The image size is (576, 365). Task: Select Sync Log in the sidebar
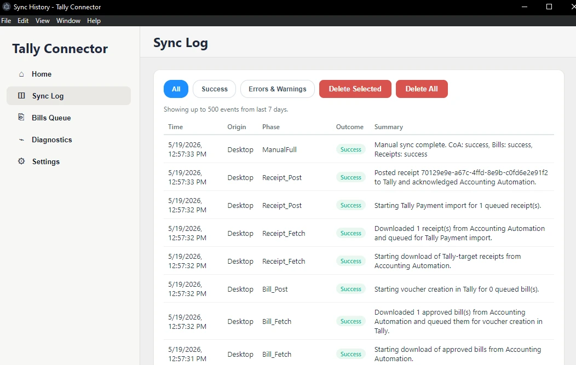tap(68, 96)
